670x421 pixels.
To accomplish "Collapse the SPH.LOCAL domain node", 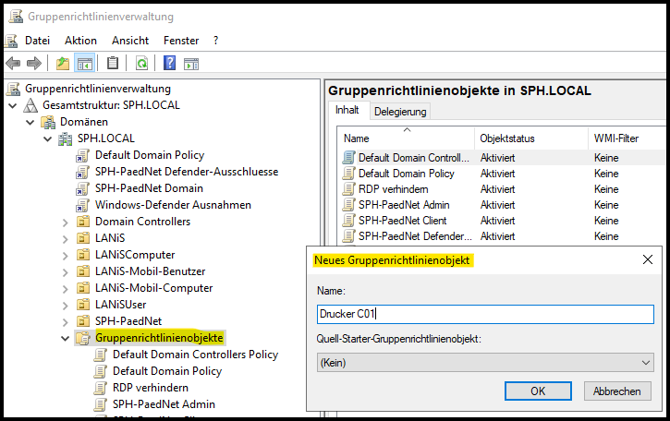I will [x=47, y=138].
